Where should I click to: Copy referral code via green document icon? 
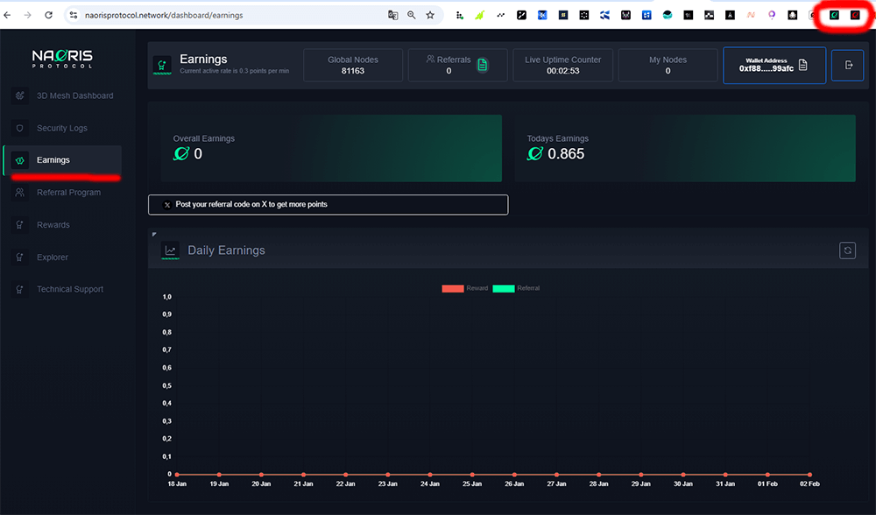tap(482, 66)
